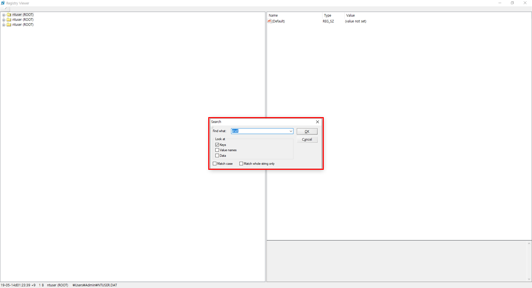
Task: Restore the Registry Viewer window size
Action: [x=512, y=3]
